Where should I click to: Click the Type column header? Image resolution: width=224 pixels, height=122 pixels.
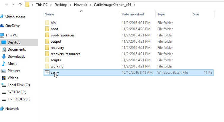click(161, 14)
